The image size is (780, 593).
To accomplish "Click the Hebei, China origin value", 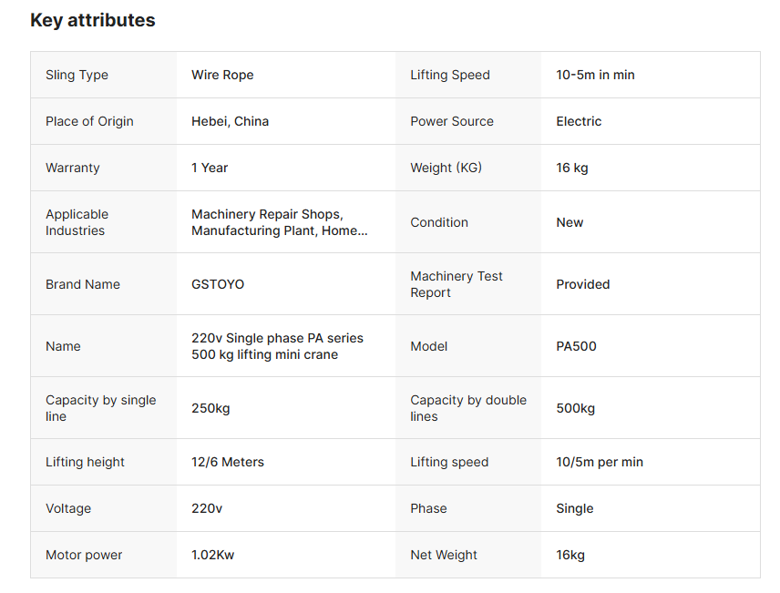I will pos(230,121).
